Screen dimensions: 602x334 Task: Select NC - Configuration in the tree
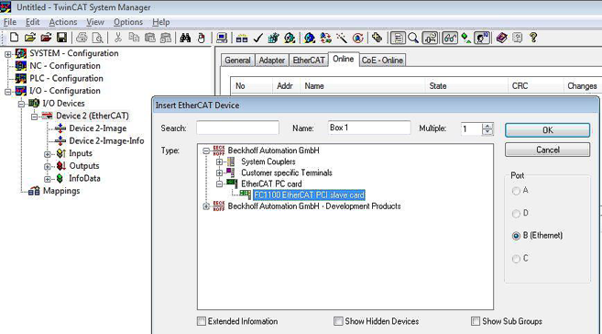(x=65, y=66)
